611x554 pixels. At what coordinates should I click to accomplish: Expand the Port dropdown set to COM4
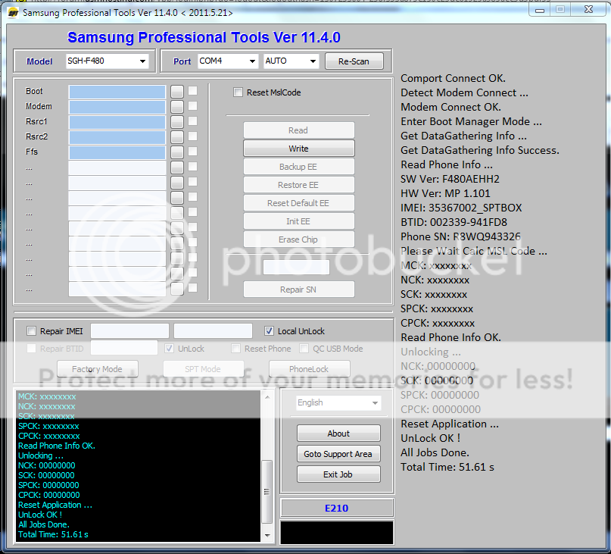(228, 61)
